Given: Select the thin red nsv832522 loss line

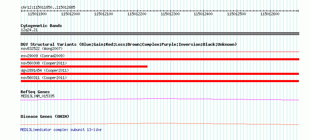Looking at the screenshot, I should 160,52.
